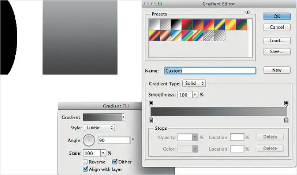Choose the Violet, Green, Orange gradient preset

[241, 24]
